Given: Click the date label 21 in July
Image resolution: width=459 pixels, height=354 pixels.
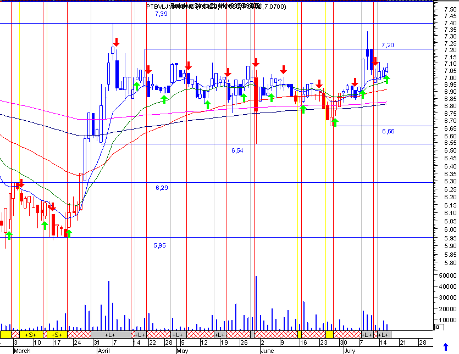Looking at the screenshot, I should click(x=403, y=342).
